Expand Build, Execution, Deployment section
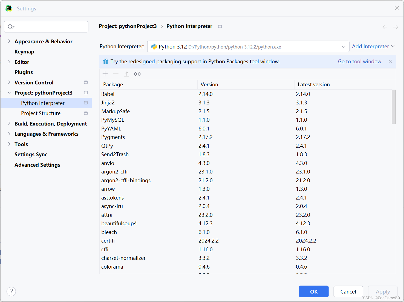This screenshot has height=302, width=404. [9, 123]
